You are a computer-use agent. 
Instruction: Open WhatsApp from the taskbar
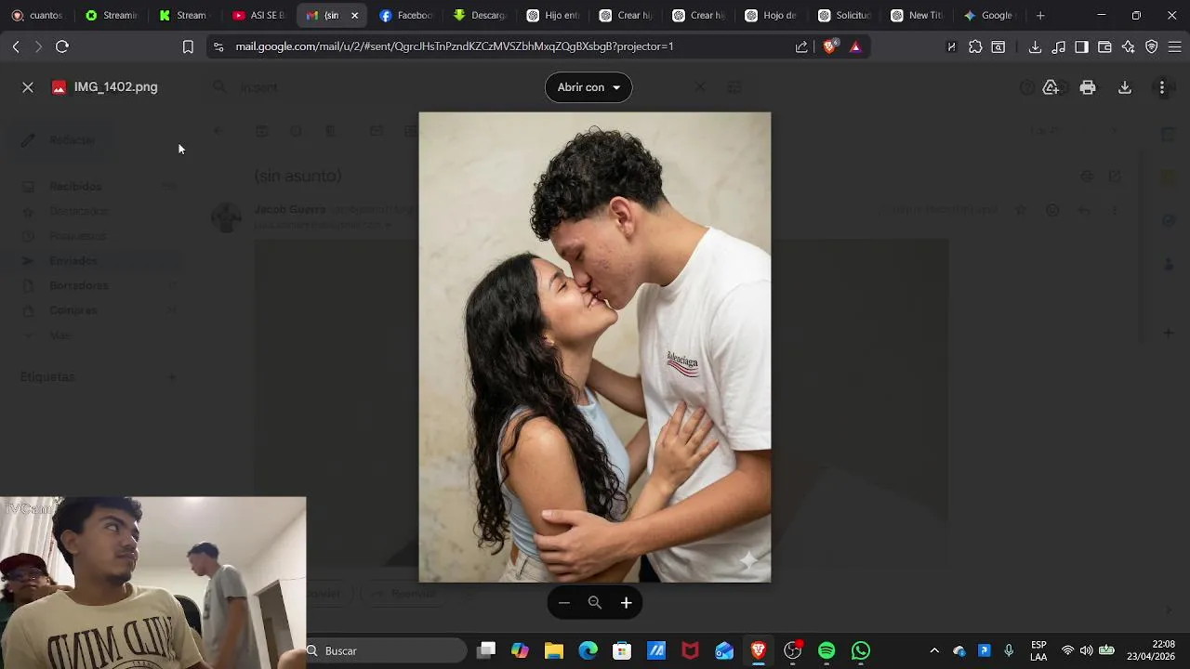(861, 650)
